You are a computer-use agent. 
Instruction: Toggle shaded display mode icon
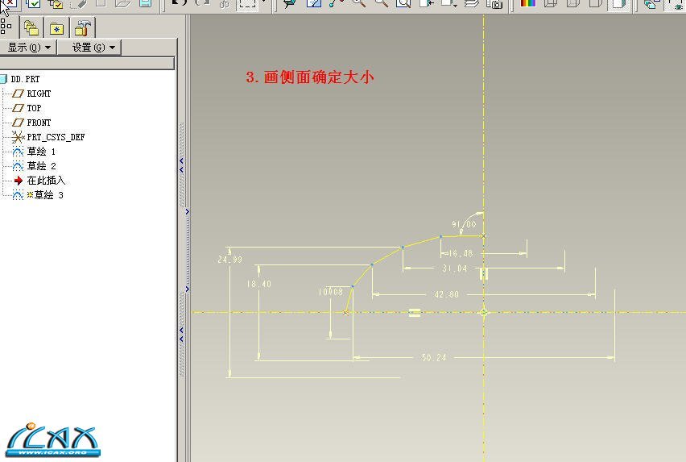(x=618, y=4)
